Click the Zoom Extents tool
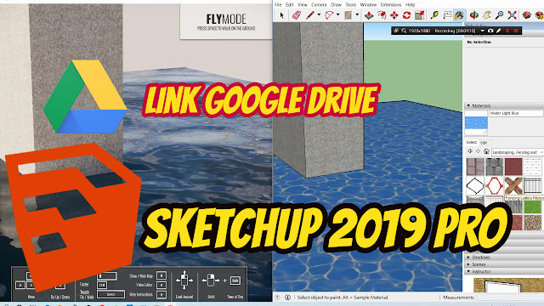Screen dimensions: 544x306 pos(512,15)
